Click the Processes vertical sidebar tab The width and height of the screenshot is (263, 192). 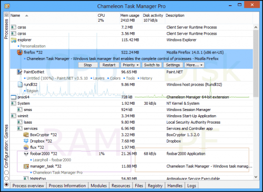pyautogui.click(x=6, y=29)
